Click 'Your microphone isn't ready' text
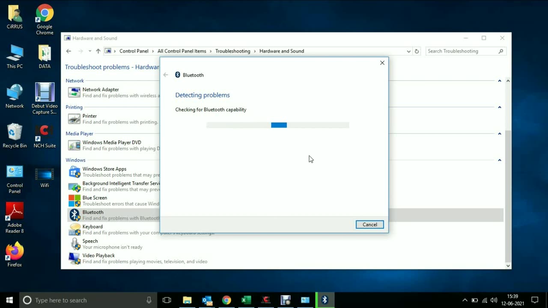The width and height of the screenshot is (548, 308). click(x=113, y=247)
